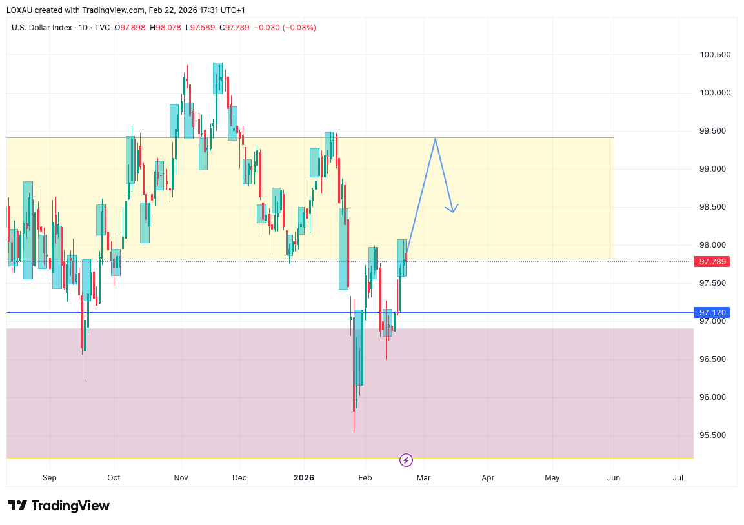Click the 95.500 price scale label
The image size is (744, 525).
pos(715,435)
